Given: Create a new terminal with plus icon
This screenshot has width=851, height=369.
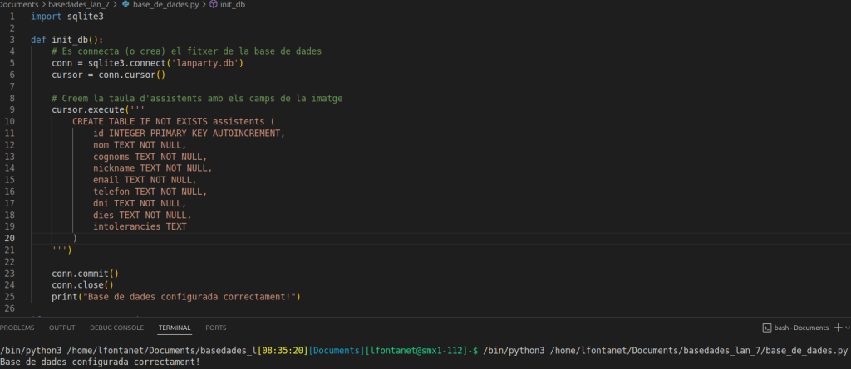Looking at the screenshot, I should (x=836, y=328).
